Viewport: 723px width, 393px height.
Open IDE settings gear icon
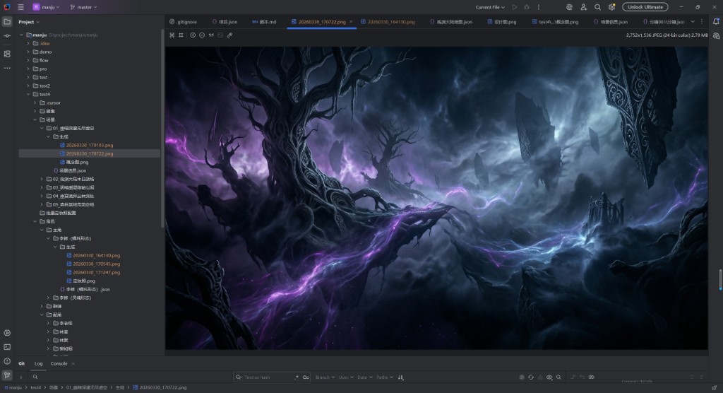point(611,7)
